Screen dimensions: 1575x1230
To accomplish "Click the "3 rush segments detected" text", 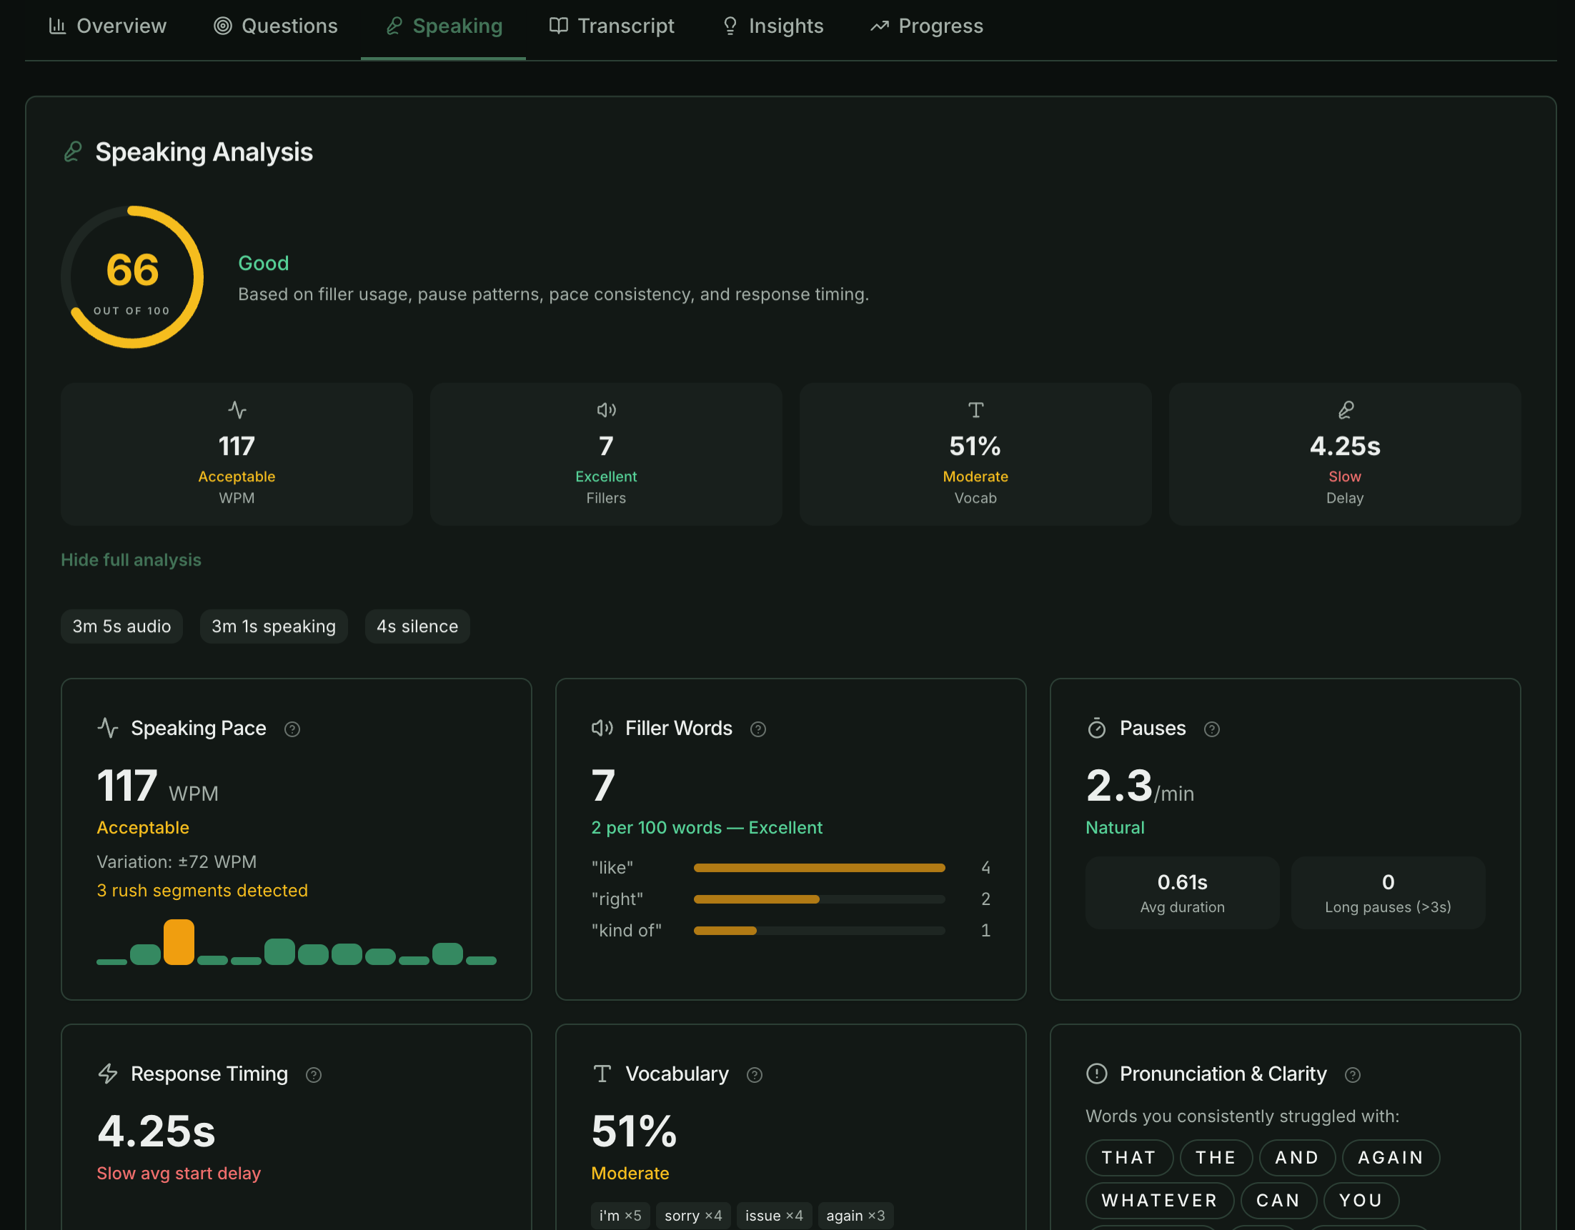I will pyautogui.click(x=203, y=891).
